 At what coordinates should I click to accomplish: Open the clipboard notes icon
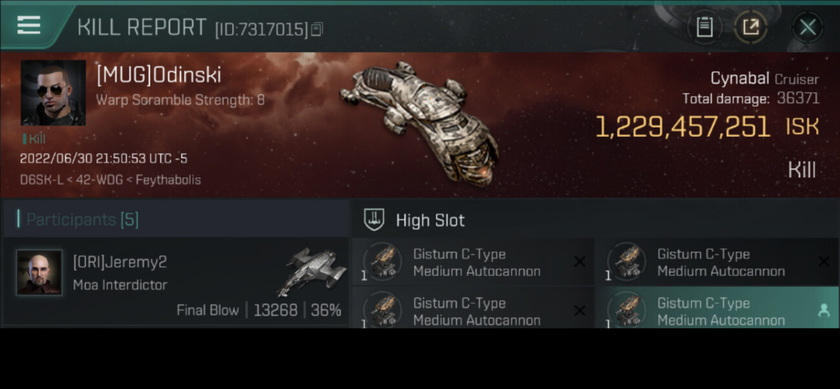(704, 27)
